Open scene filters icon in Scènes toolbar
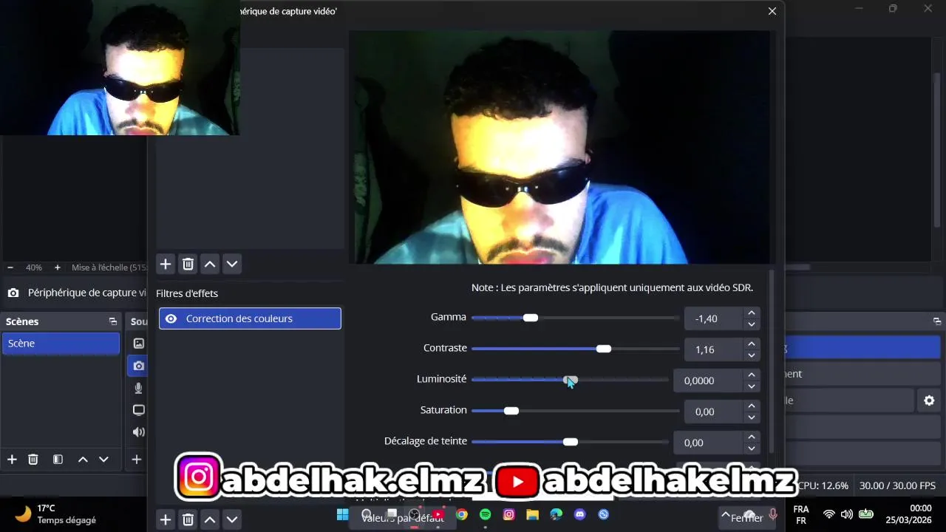This screenshot has width=946, height=532. [58, 460]
